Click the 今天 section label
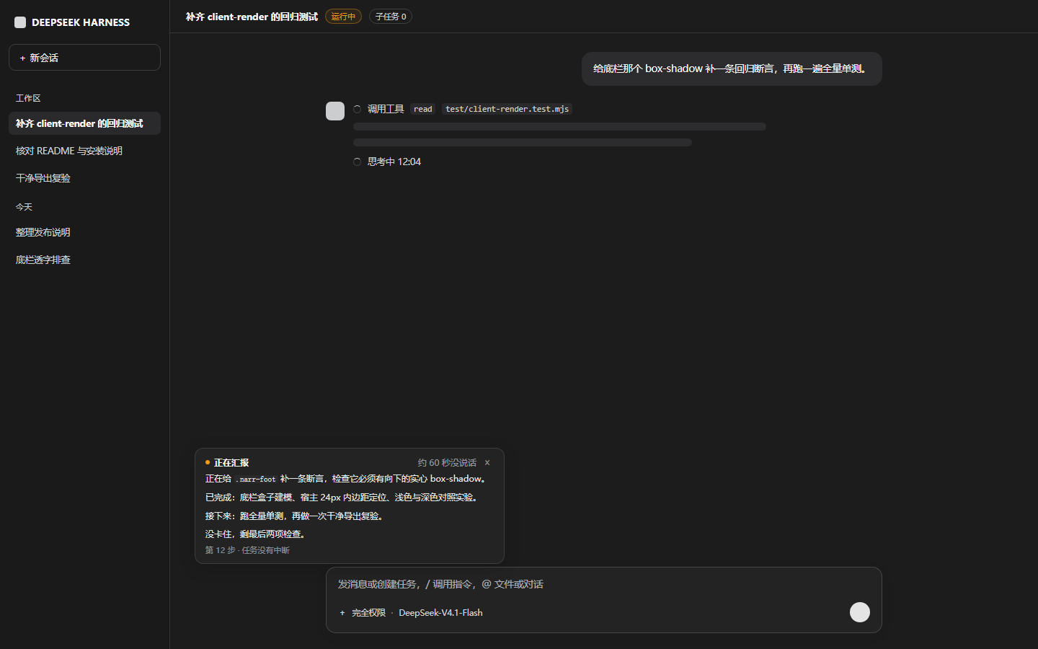 point(24,207)
